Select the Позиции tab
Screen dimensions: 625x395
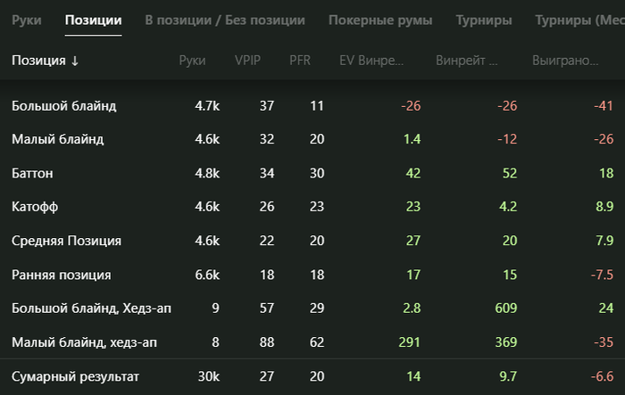point(94,20)
